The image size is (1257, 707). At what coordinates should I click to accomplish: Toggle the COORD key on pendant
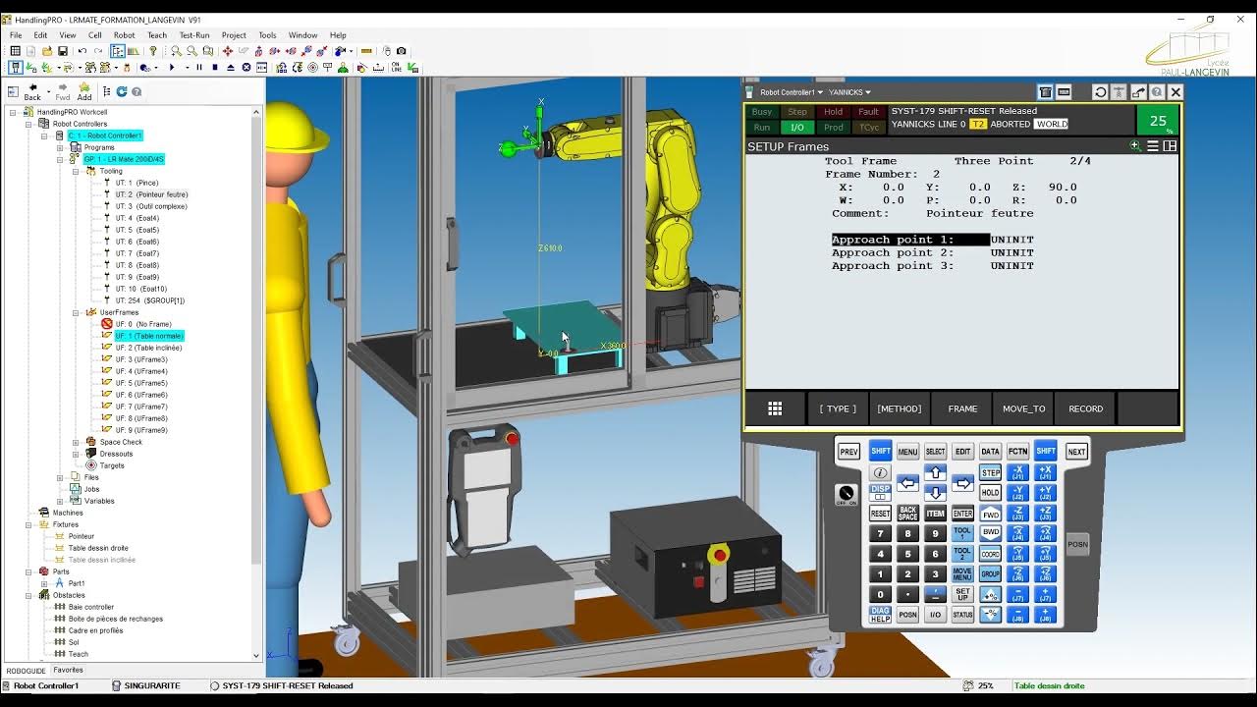click(990, 554)
